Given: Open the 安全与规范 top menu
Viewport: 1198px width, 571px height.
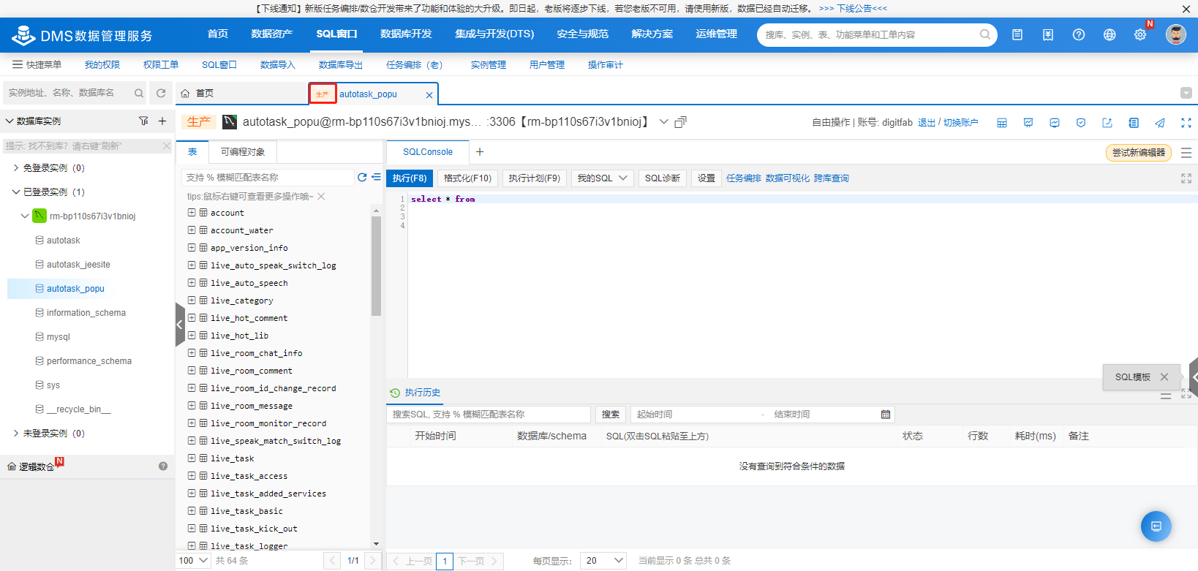Looking at the screenshot, I should (582, 34).
